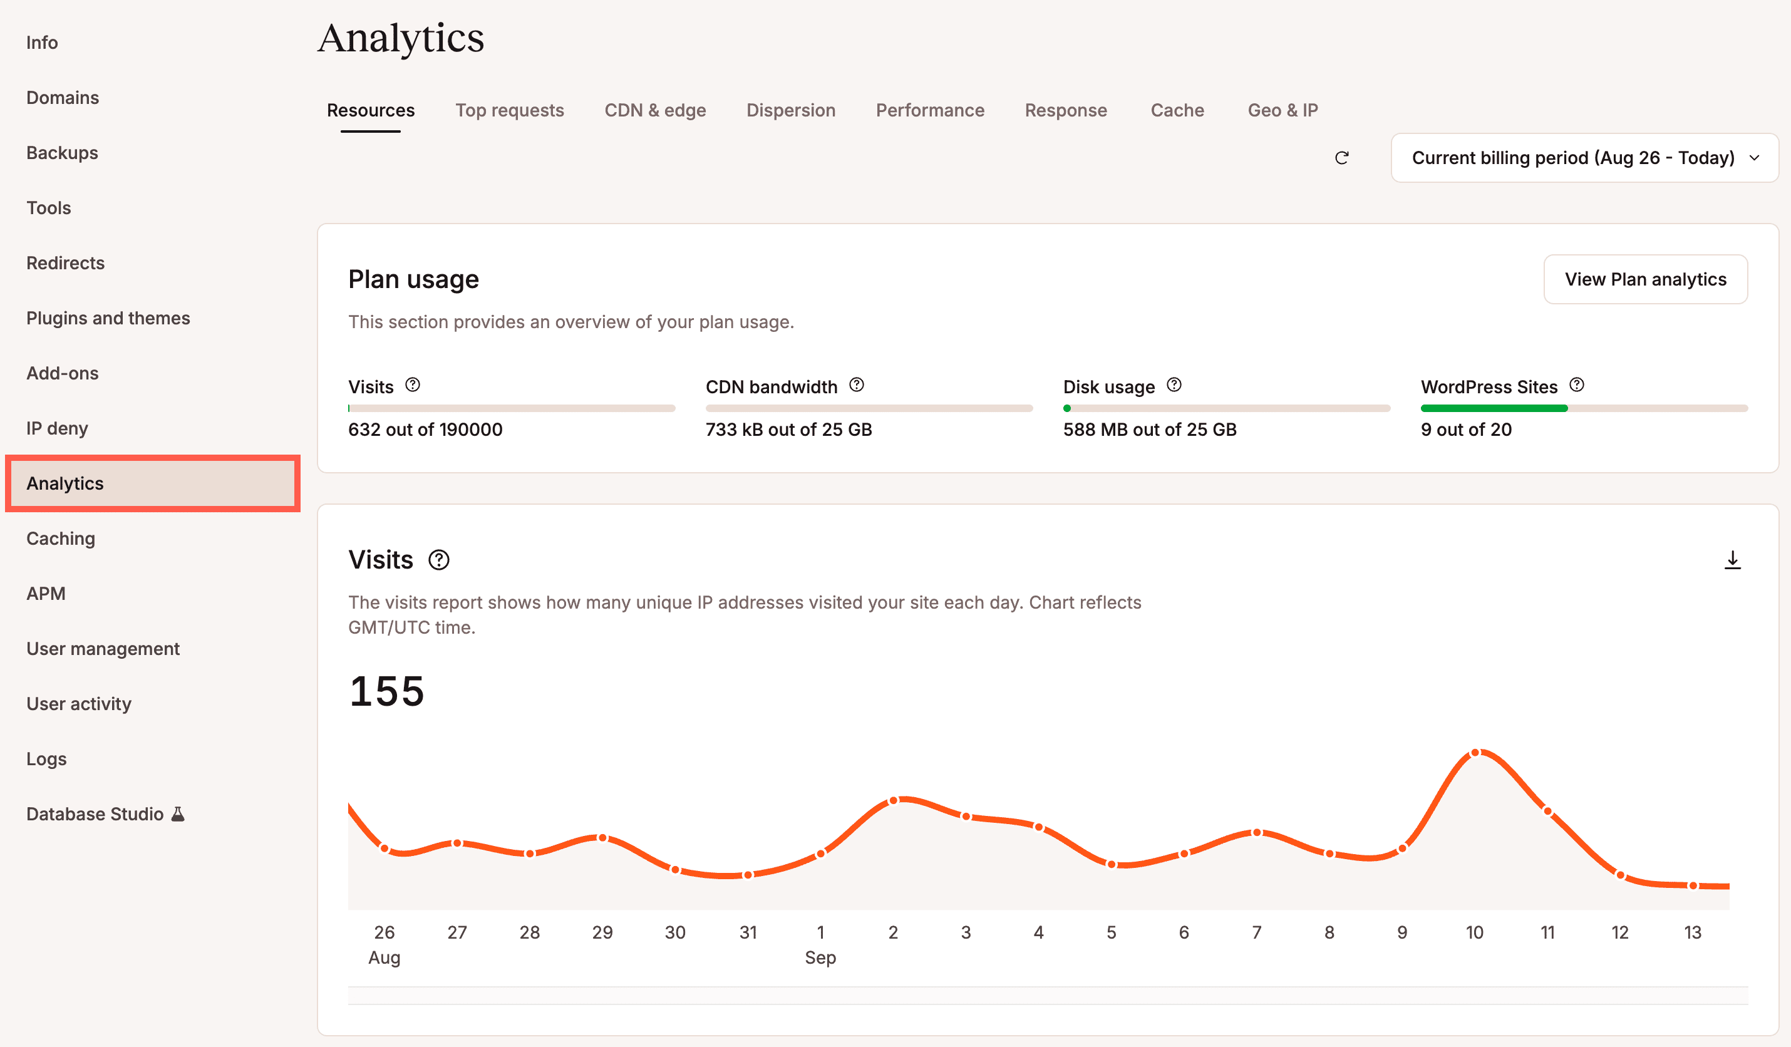Go to Plugins and themes
This screenshot has width=1791, height=1047.
pyautogui.click(x=108, y=317)
